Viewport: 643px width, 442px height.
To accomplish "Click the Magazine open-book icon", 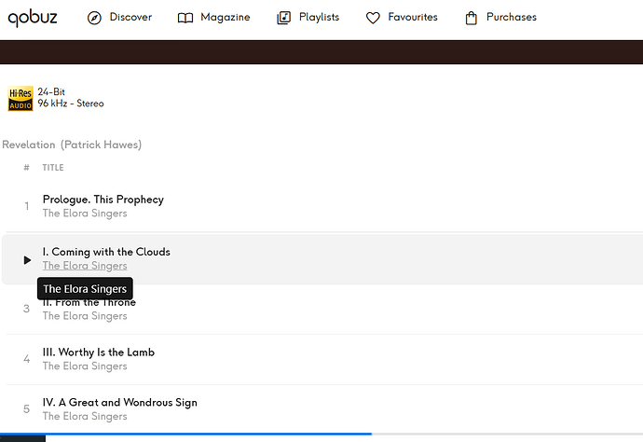I will pyautogui.click(x=185, y=18).
